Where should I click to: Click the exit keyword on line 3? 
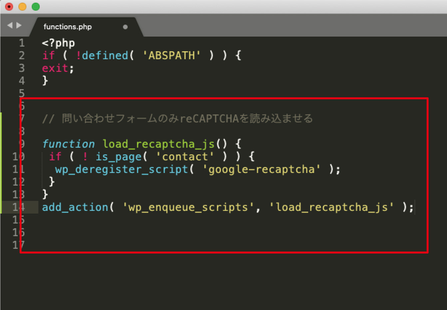click(55, 68)
